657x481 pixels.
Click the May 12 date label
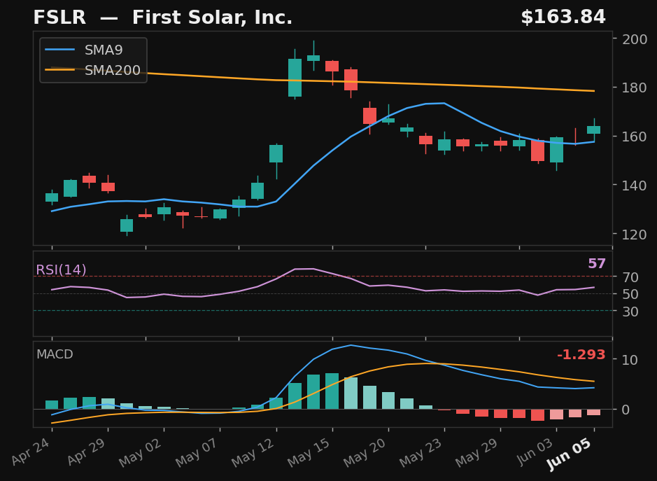[x=253, y=452]
